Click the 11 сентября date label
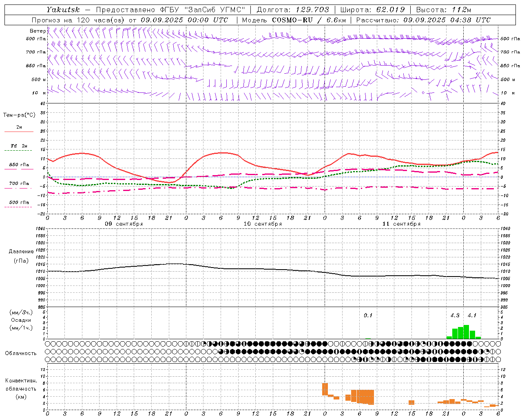 click(x=401, y=224)
